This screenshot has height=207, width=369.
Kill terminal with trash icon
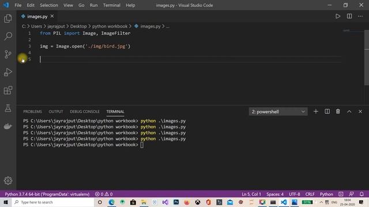coord(338,112)
